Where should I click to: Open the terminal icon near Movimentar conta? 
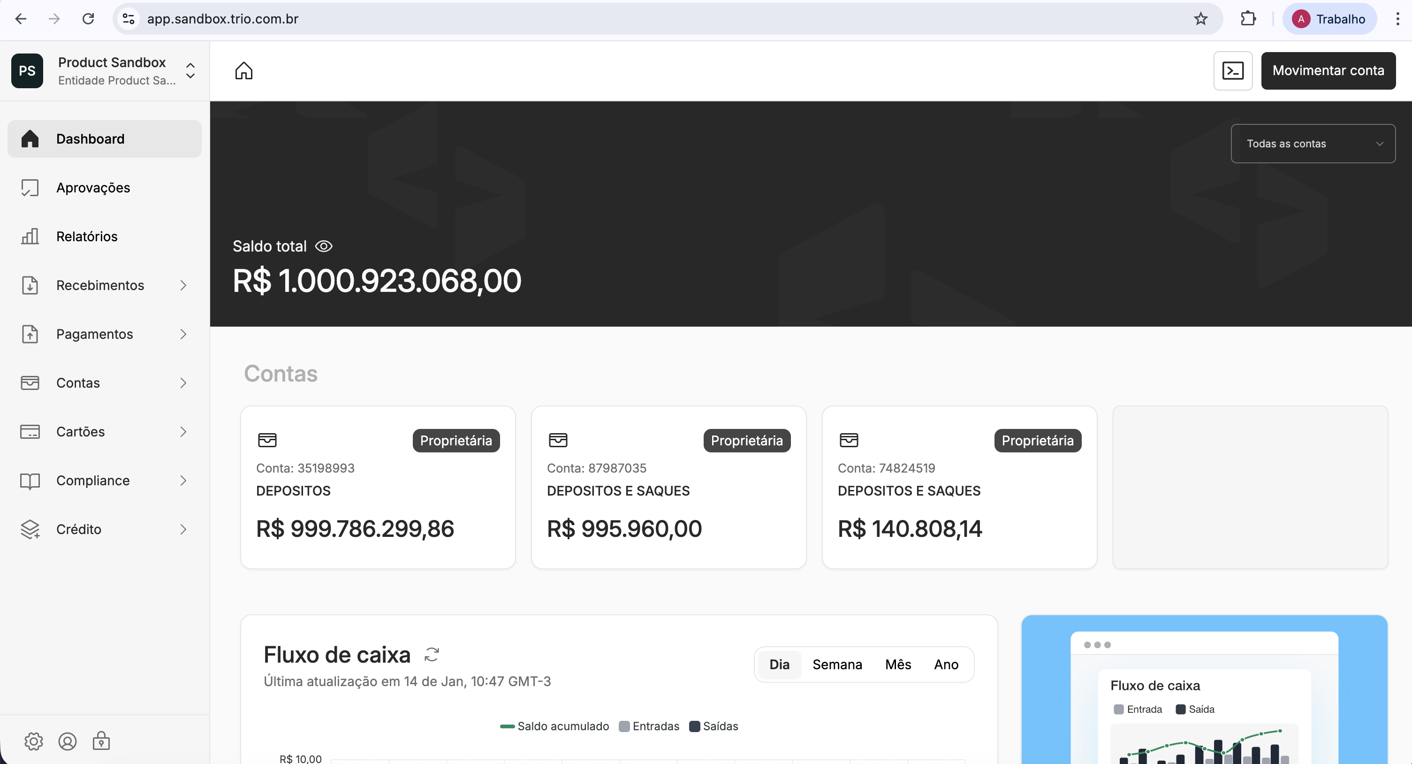click(x=1233, y=71)
